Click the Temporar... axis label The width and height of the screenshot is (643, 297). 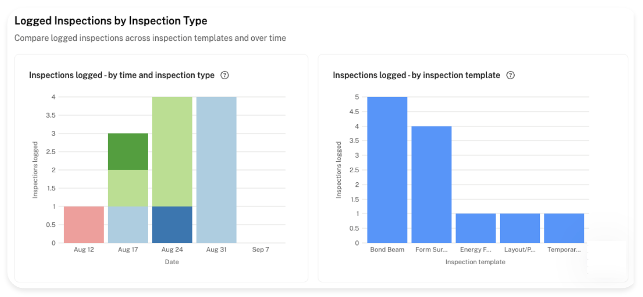coord(564,250)
